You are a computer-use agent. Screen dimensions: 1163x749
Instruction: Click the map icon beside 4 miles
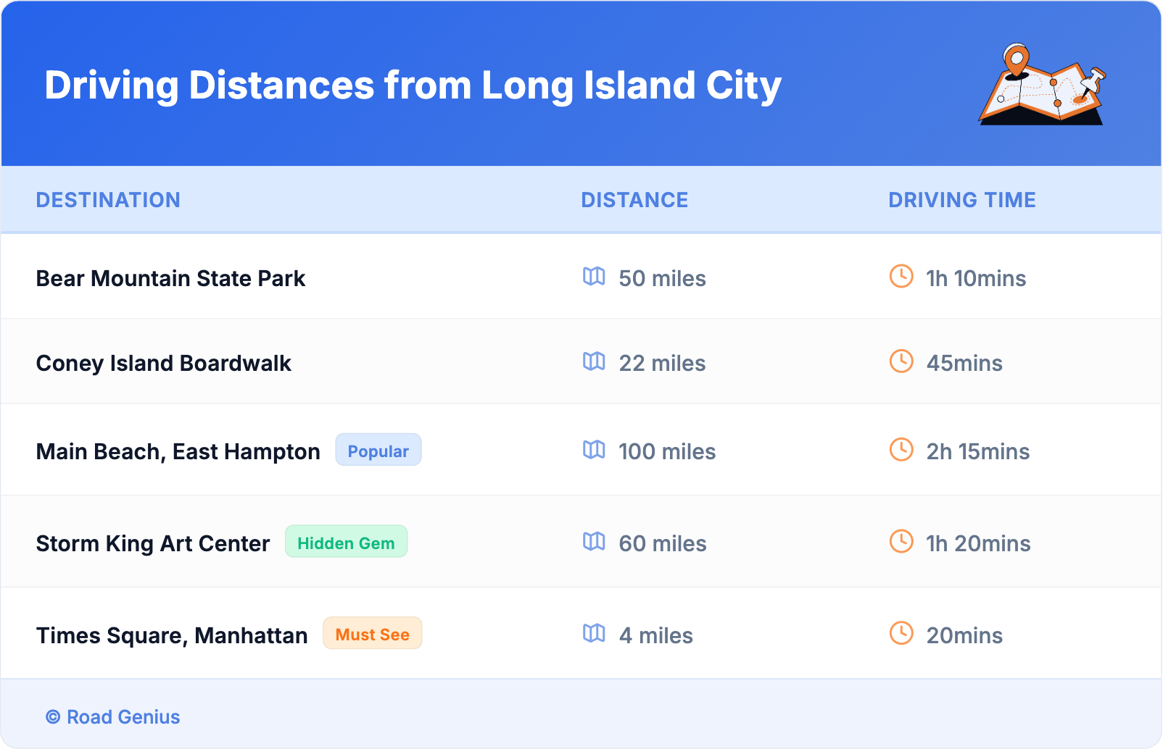(x=594, y=634)
